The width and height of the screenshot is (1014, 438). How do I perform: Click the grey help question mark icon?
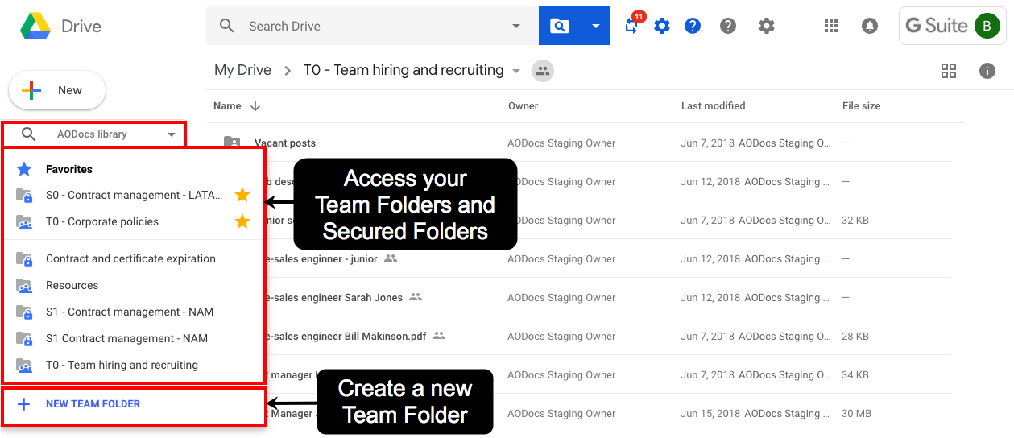(728, 26)
